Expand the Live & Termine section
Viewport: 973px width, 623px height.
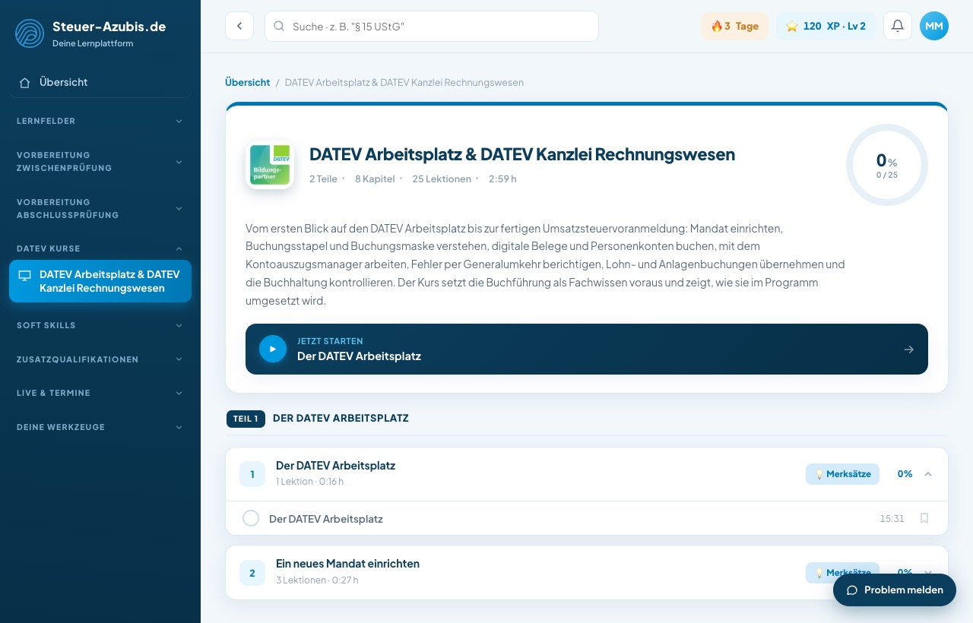click(100, 393)
